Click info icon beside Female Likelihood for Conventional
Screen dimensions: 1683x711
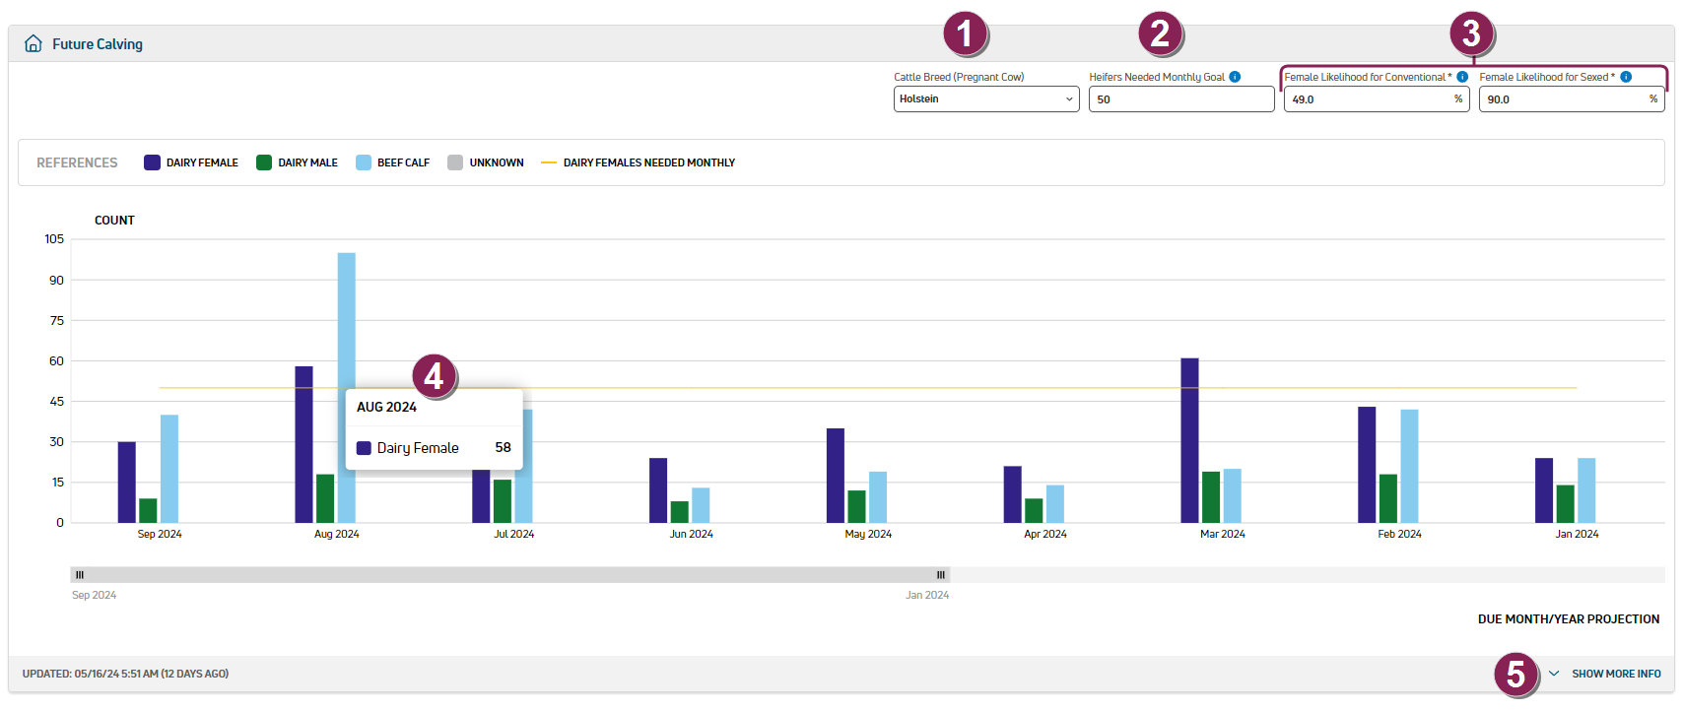1462,77
